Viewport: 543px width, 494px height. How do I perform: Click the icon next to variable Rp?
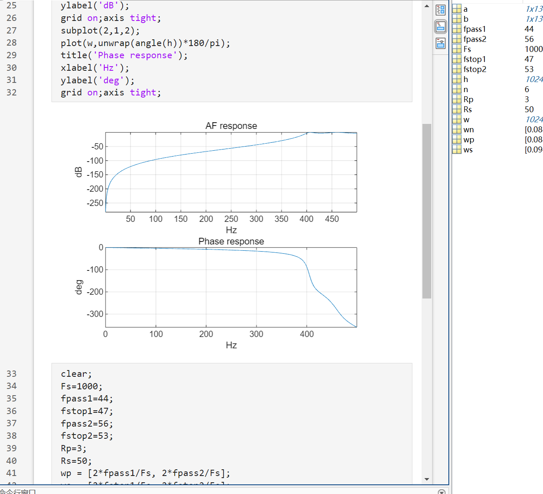point(457,99)
